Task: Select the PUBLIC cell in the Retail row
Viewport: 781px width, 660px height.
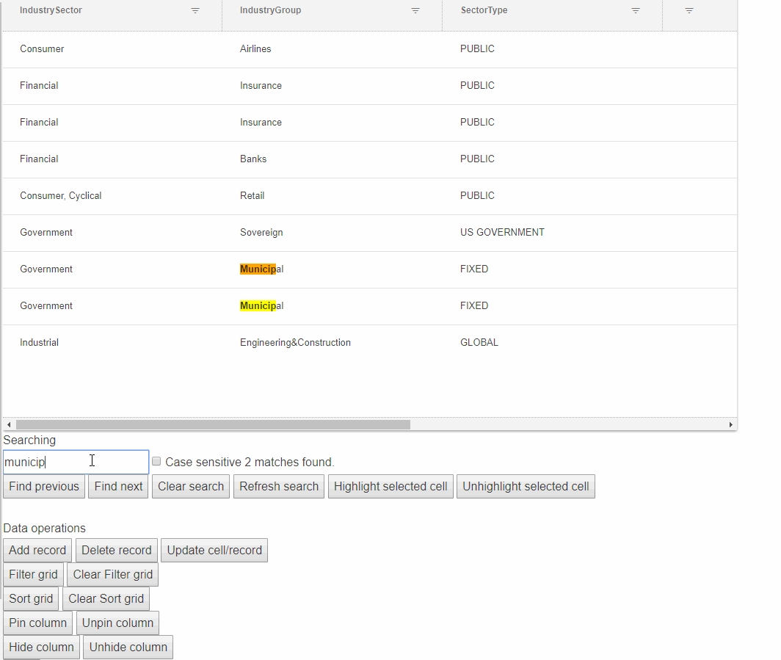Action: coord(553,196)
